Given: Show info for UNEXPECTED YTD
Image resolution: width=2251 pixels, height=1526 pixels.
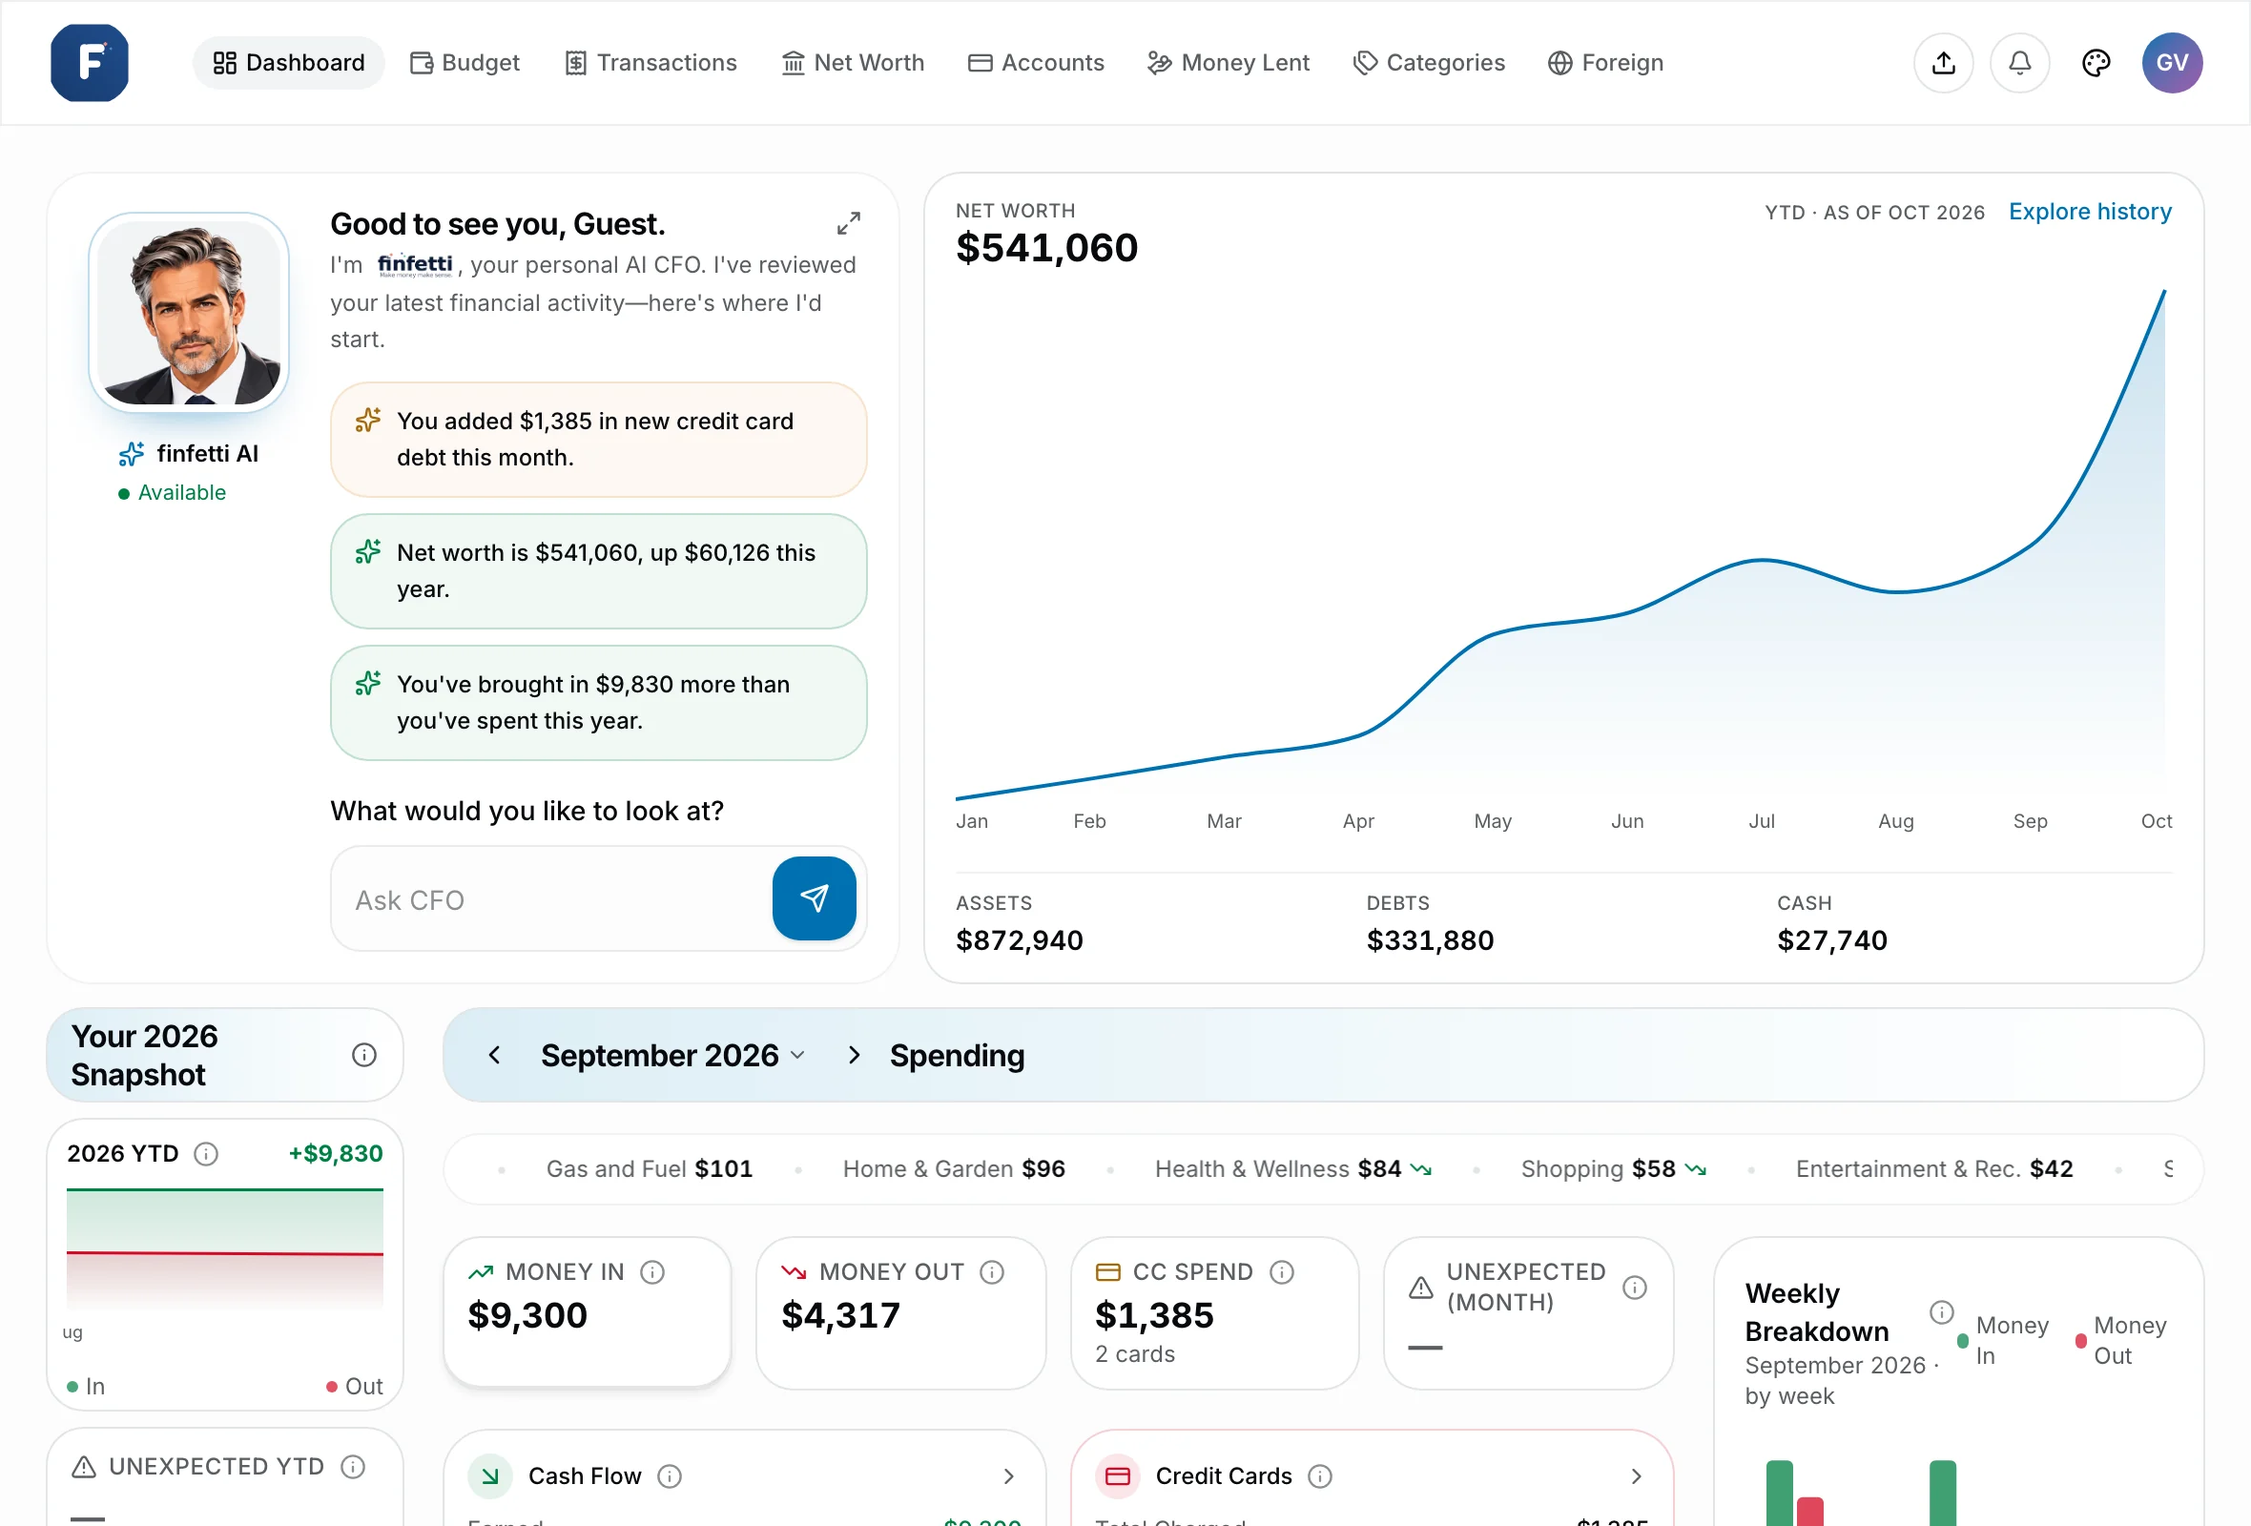Looking at the screenshot, I should 354,1467.
